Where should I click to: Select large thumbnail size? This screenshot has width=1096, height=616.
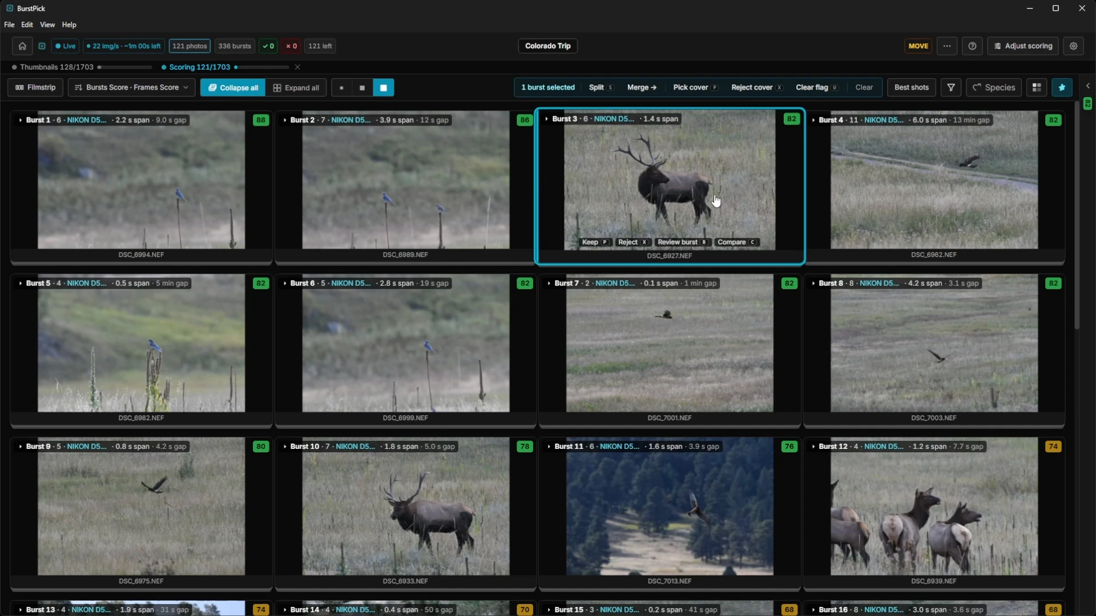coord(383,88)
